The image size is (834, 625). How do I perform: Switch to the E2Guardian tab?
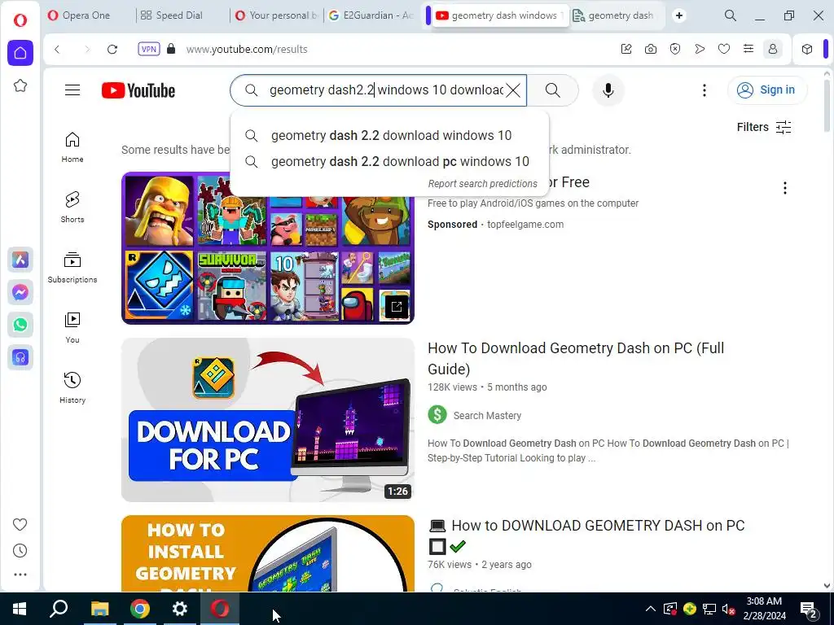pos(371,15)
